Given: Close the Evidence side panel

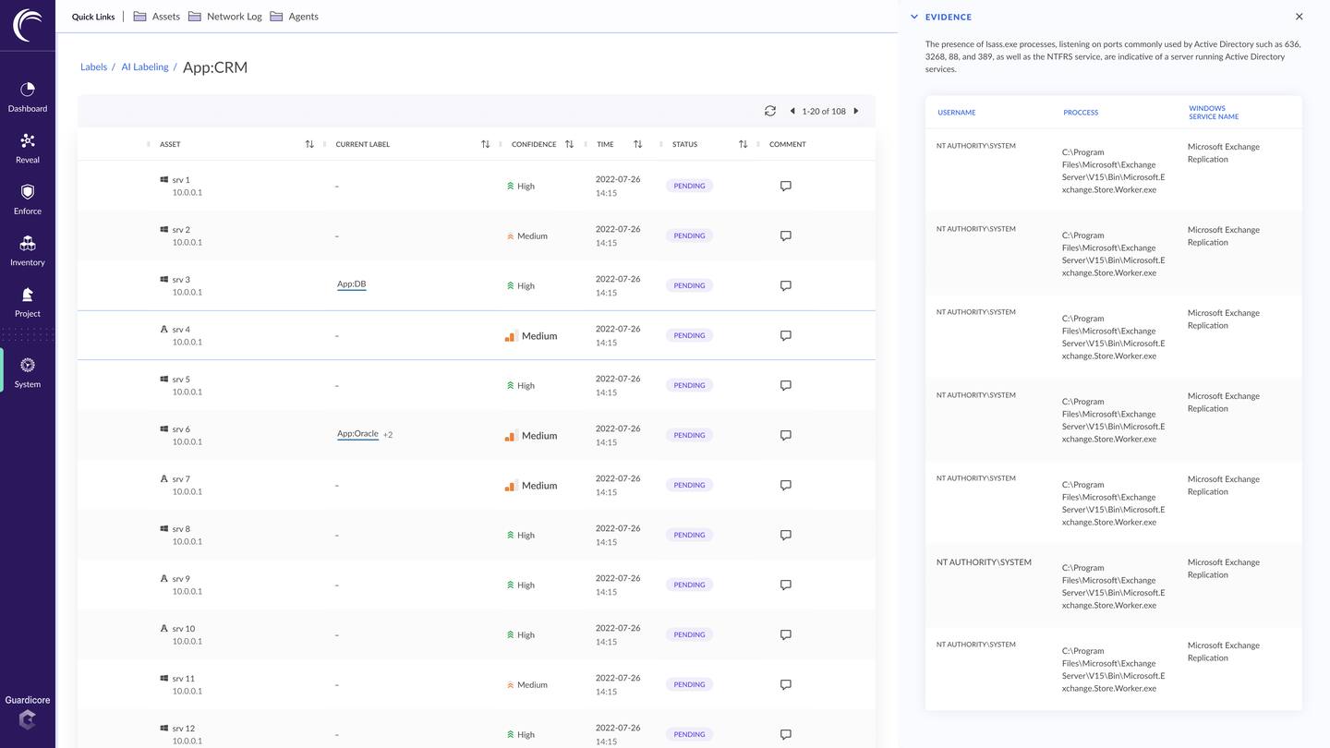Looking at the screenshot, I should click(1299, 17).
